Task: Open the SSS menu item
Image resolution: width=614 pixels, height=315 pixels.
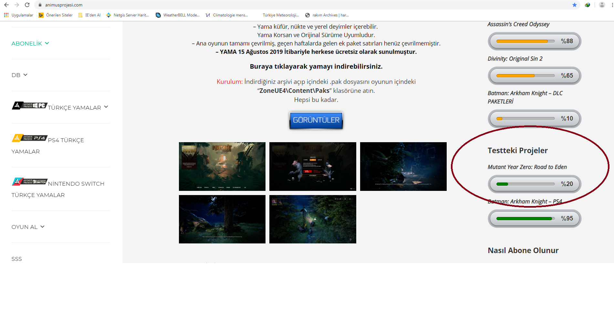Action: [x=17, y=259]
